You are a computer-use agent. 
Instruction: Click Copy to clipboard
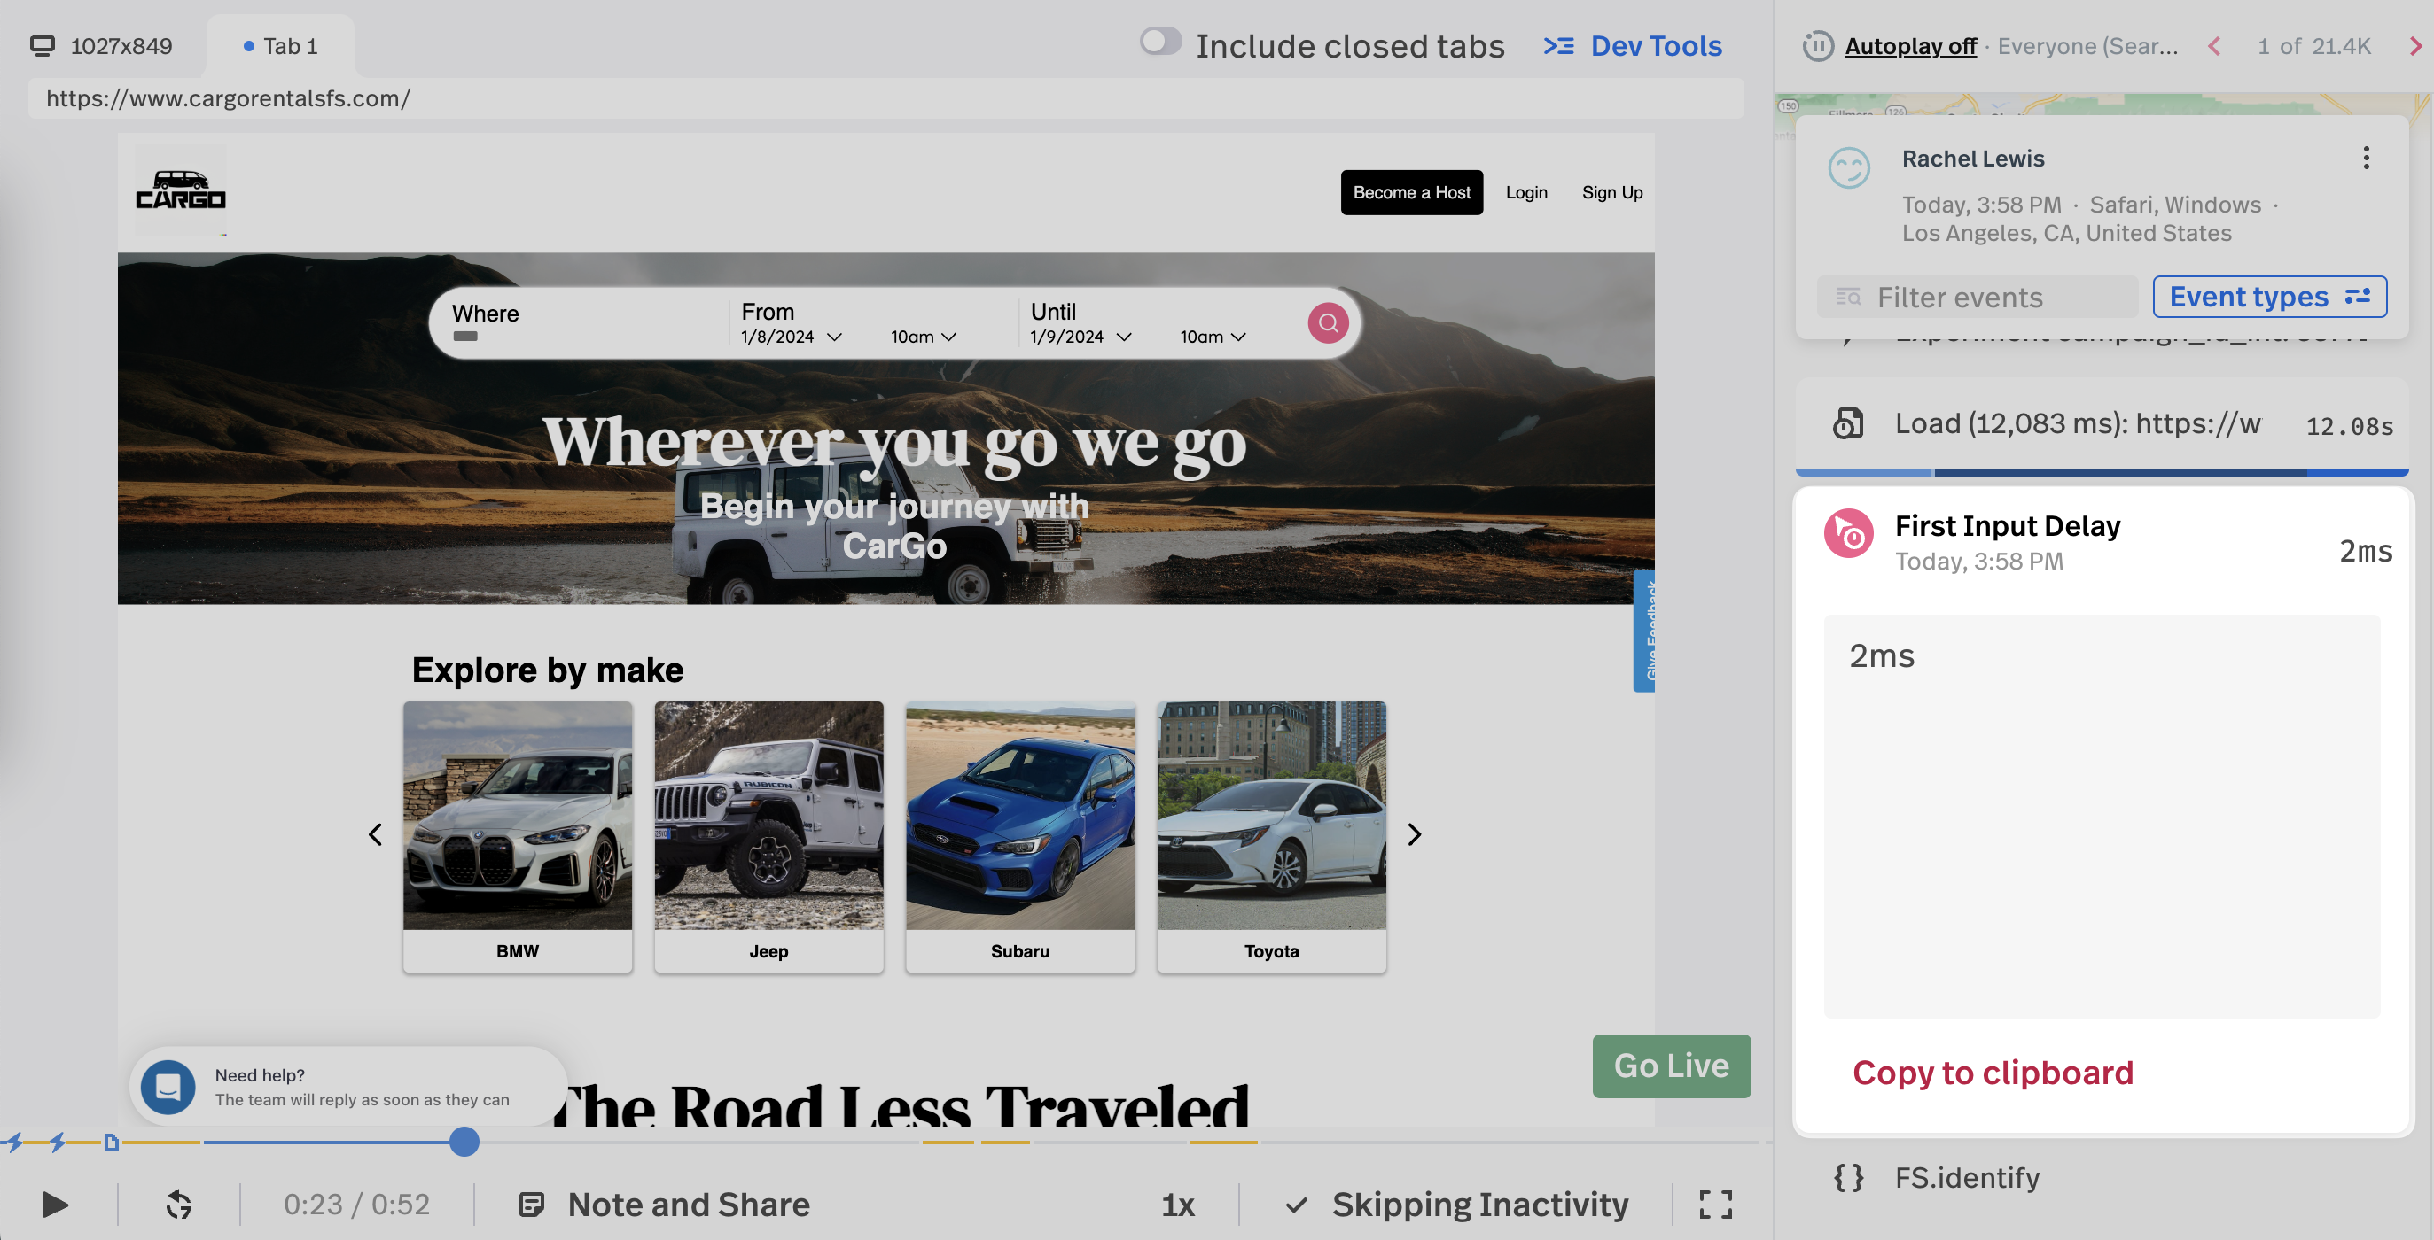[1993, 1072]
